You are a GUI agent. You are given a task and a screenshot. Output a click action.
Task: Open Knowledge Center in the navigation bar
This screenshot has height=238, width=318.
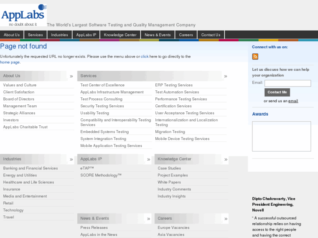pos(120,35)
